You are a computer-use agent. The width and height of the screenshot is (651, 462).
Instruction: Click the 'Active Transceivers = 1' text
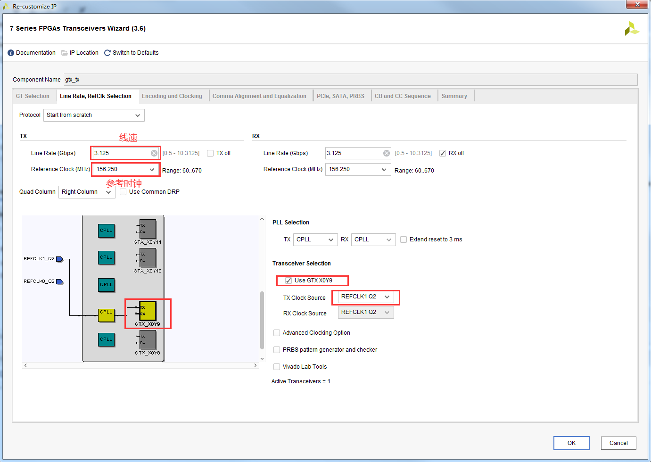click(301, 381)
